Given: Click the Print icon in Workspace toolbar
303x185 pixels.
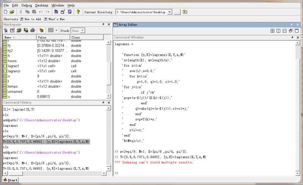Looking at the screenshot, I should pos(33,30).
